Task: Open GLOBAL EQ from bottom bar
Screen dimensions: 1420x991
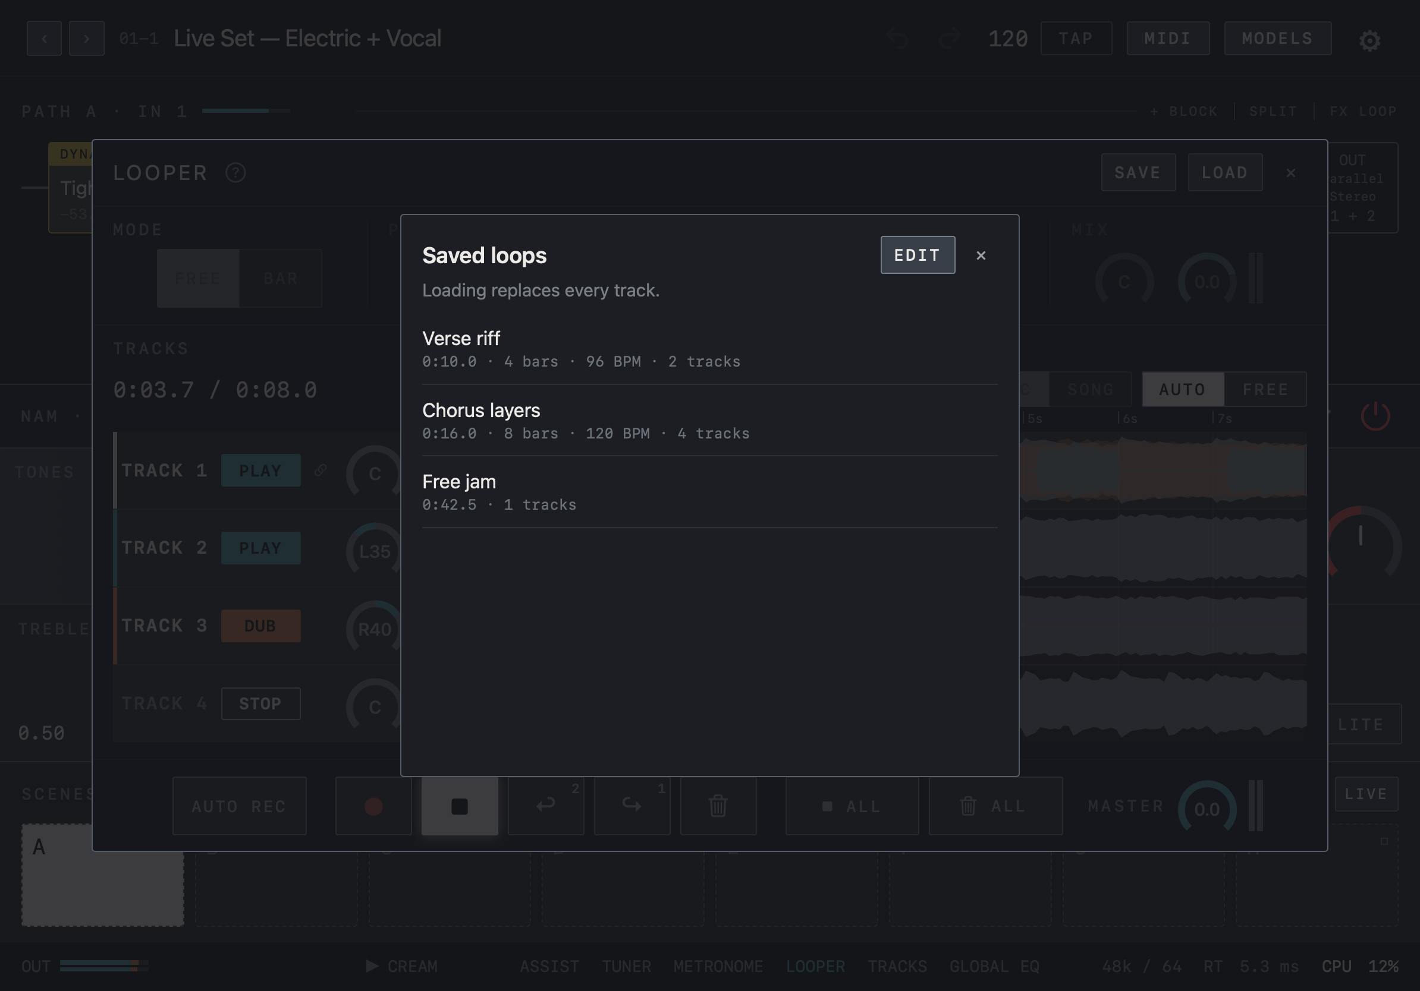Action: tap(994, 966)
